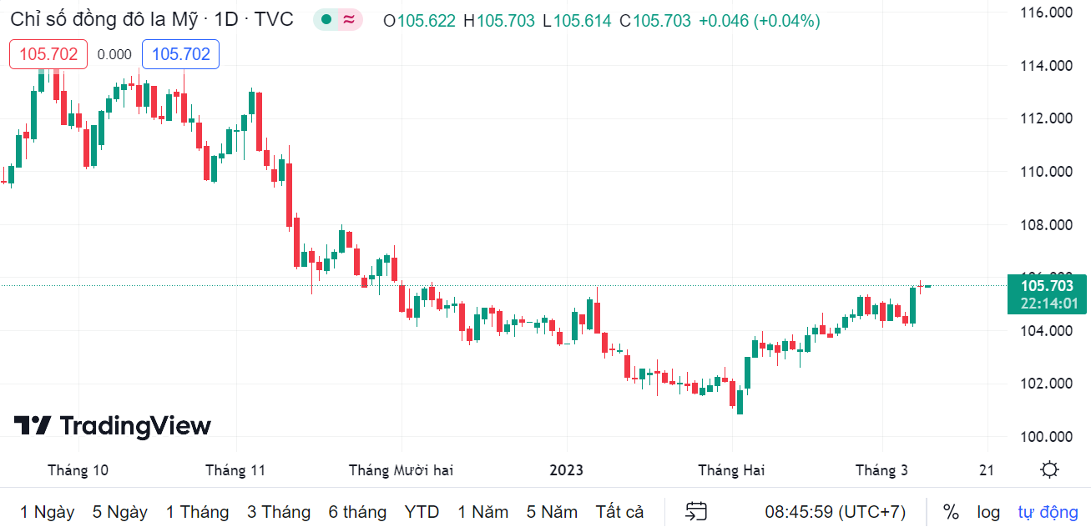
Task: Open chart settings gear icon
Action: pos(1050,469)
